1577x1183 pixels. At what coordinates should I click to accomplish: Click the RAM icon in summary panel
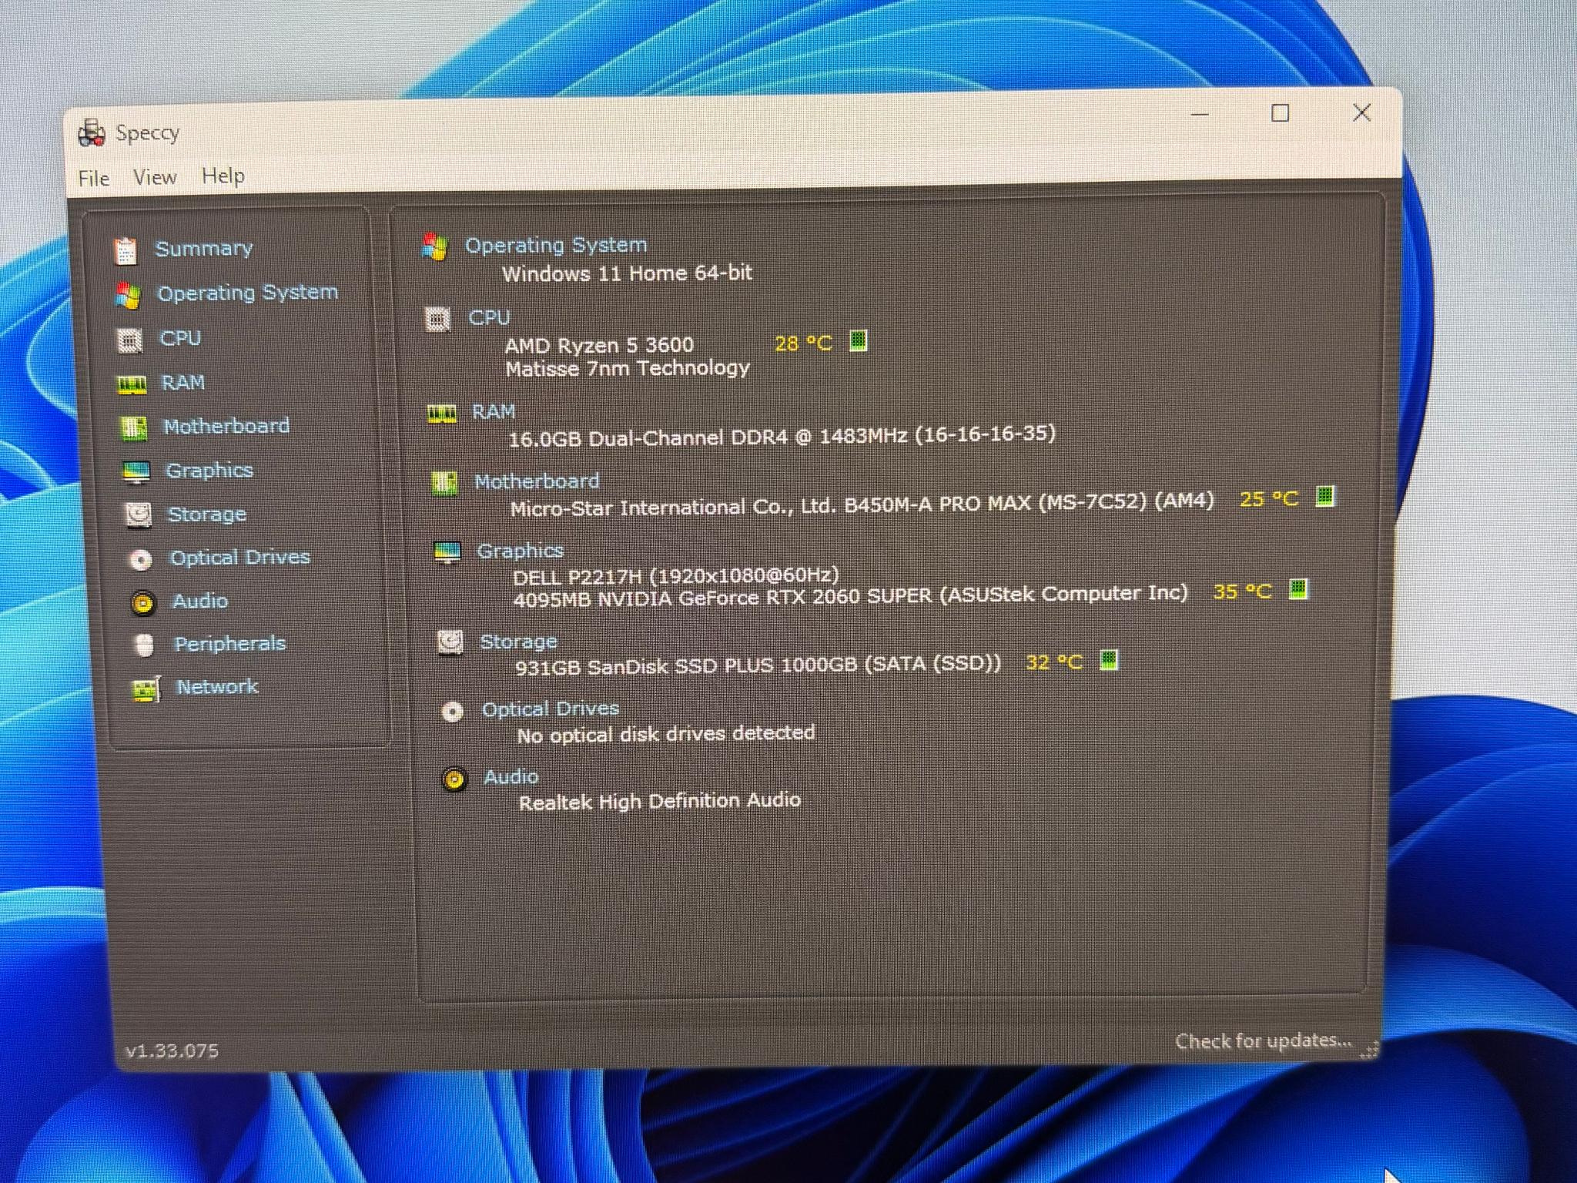[x=442, y=414]
